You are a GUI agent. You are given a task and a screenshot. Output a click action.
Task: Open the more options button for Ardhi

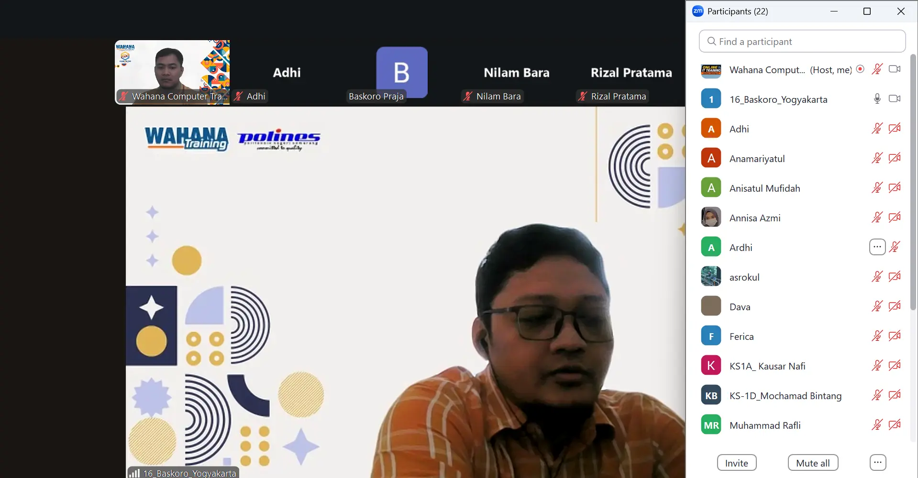pyautogui.click(x=877, y=247)
